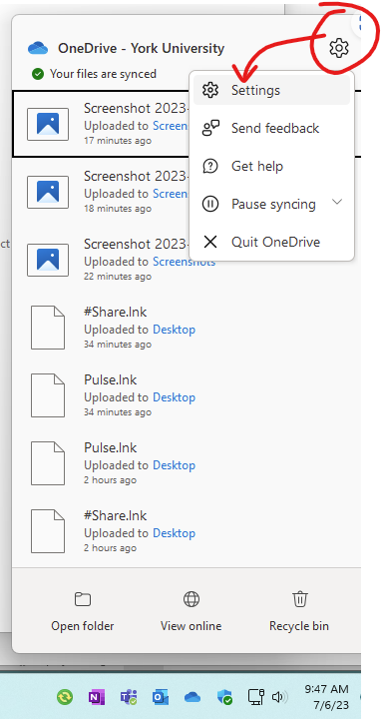Image resolution: width=382 pixels, height=719 pixels.
Task: Select Get help menu entry
Action: coord(271,166)
